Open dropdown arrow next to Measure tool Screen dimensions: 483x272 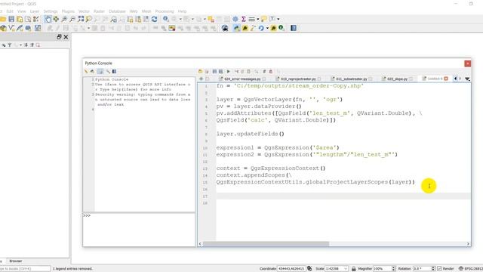pos(258,19)
